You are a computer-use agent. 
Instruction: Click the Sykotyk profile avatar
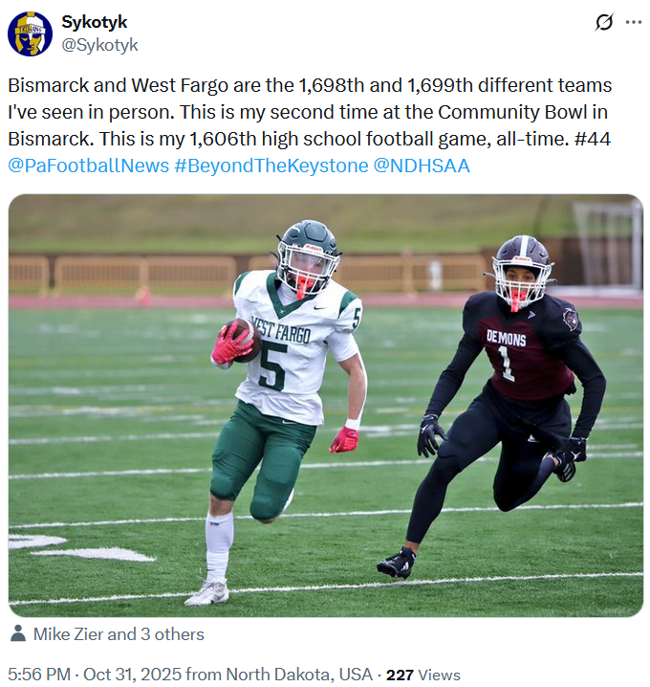click(x=30, y=33)
